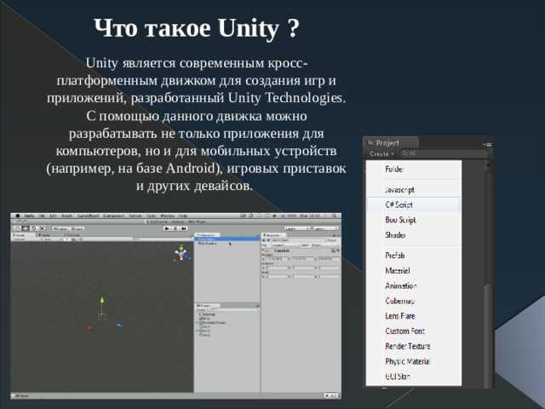Switch to the Inspector tab
This screenshot has width=545, height=409.
point(273,235)
